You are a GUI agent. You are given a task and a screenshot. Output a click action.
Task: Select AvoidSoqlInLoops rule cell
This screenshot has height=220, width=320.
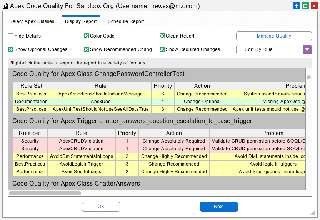tap(82, 172)
